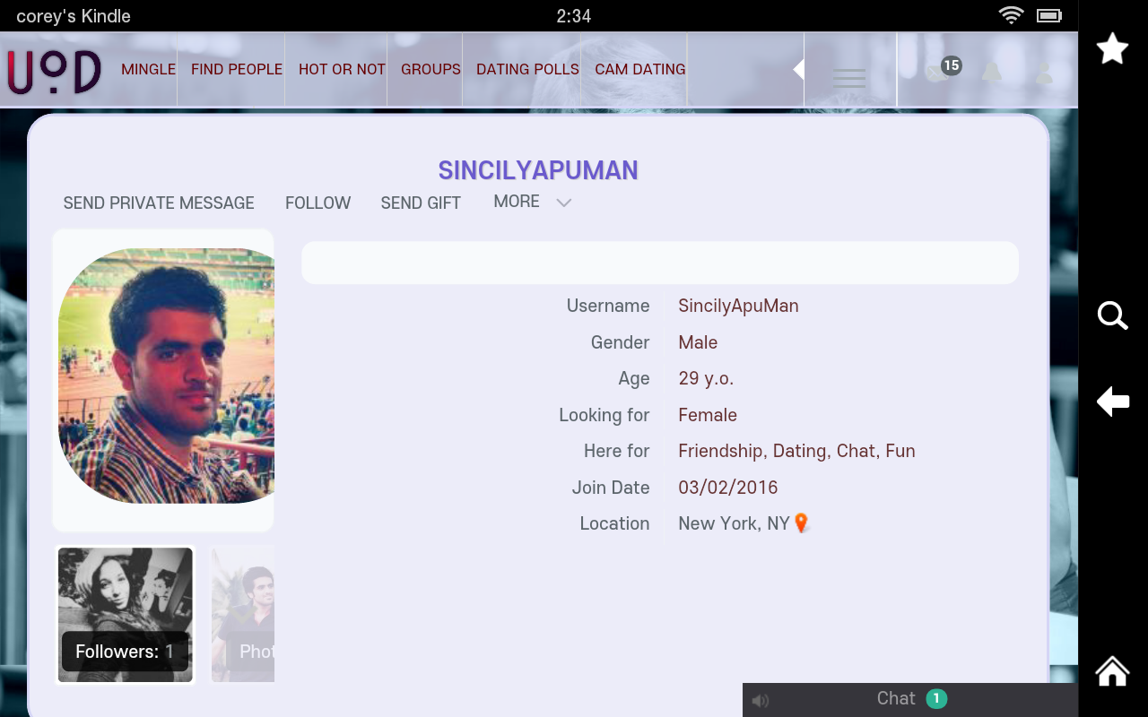Click SEND GIFT
This screenshot has height=717, width=1148.
[x=421, y=203]
